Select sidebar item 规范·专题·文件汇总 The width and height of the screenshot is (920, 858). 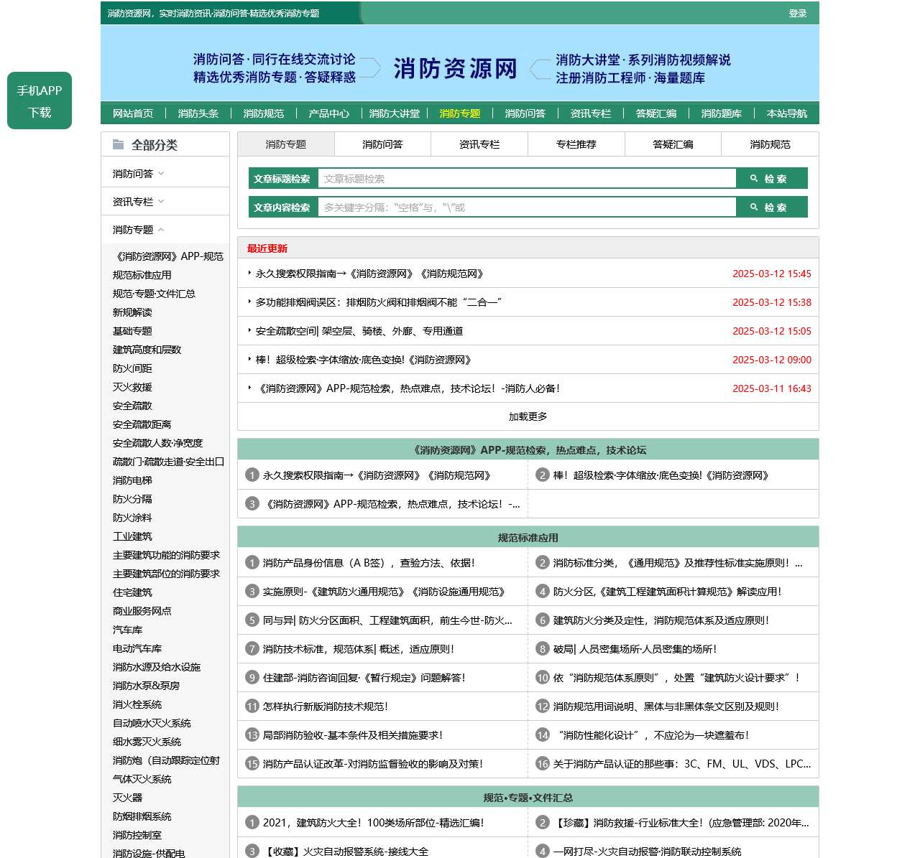(x=154, y=294)
